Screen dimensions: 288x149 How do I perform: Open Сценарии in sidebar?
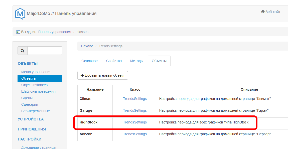[30, 104]
